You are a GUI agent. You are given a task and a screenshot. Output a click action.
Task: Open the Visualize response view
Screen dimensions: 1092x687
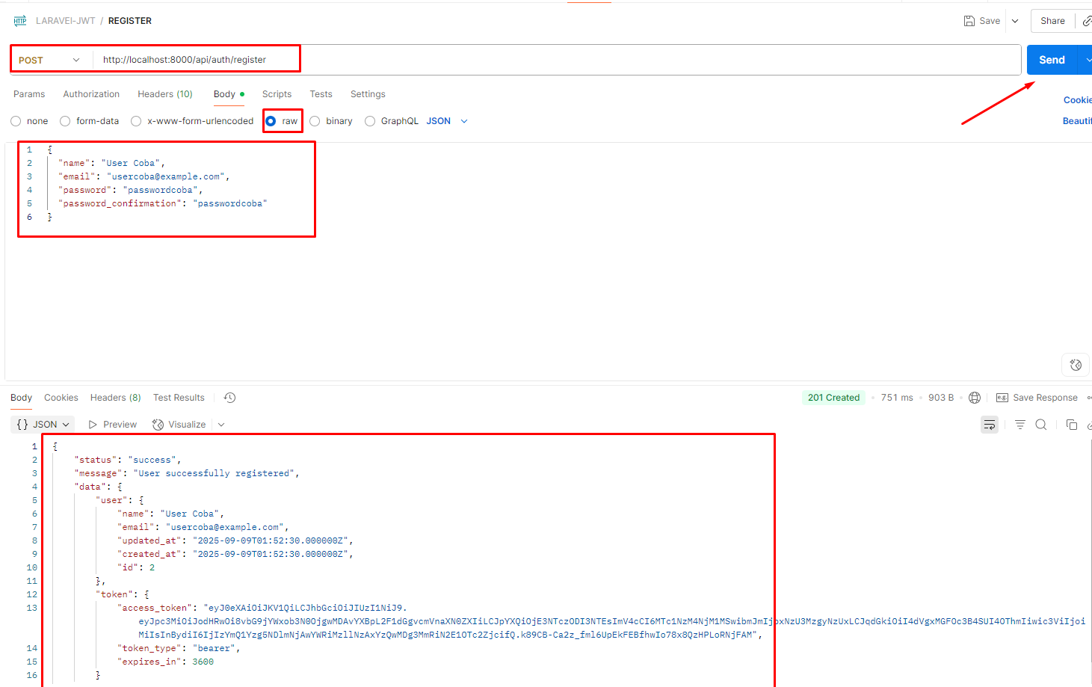(179, 425)
